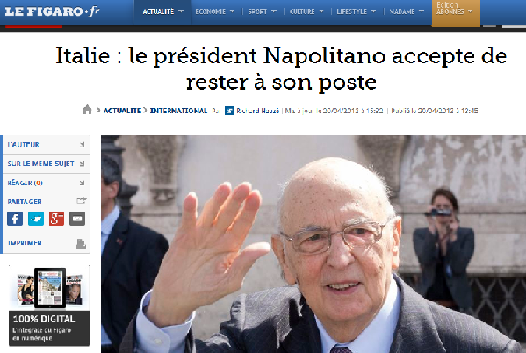Open the Lifestyle navigation menu
The image size is (526, 353).
coord(356,11)
